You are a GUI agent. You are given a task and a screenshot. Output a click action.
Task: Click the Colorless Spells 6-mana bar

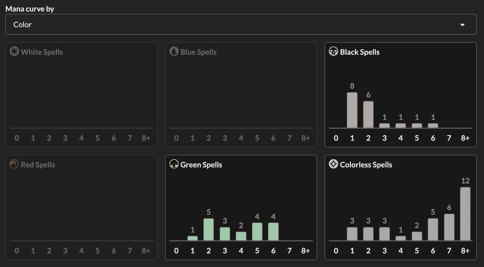433,230
